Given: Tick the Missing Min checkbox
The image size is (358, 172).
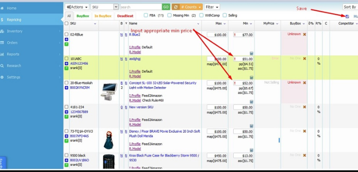Looking at the screenshot, I should (169, 15).
